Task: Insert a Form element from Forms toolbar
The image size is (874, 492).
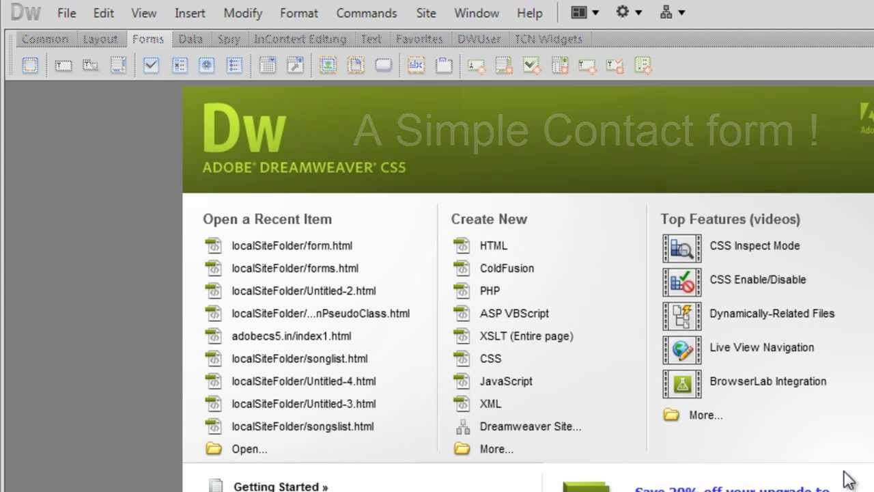Action: pyautogui.click(x=30, y=66)
